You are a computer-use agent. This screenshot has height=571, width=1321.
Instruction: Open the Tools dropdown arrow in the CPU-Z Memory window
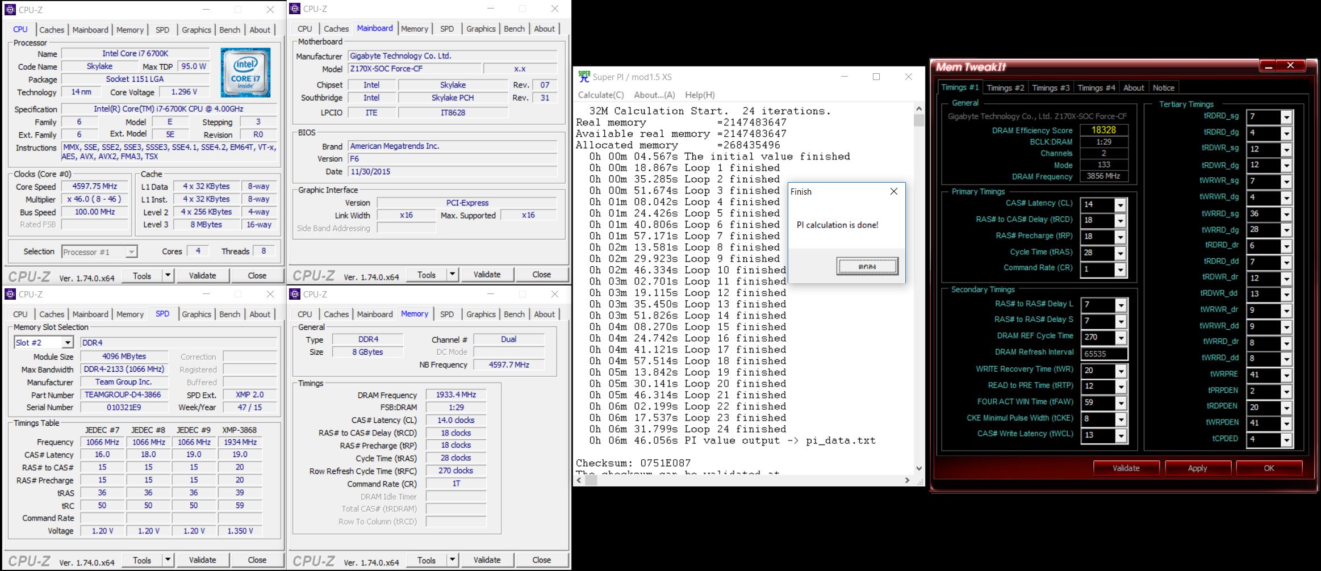click(x=452, y=560)
